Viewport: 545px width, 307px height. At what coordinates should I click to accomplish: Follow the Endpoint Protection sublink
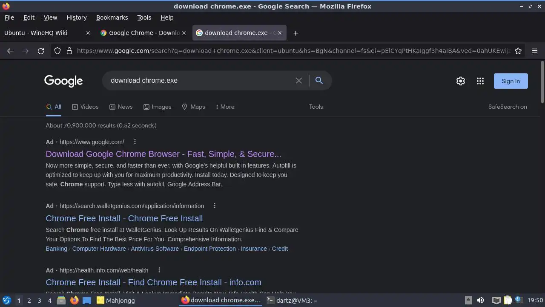210,249
